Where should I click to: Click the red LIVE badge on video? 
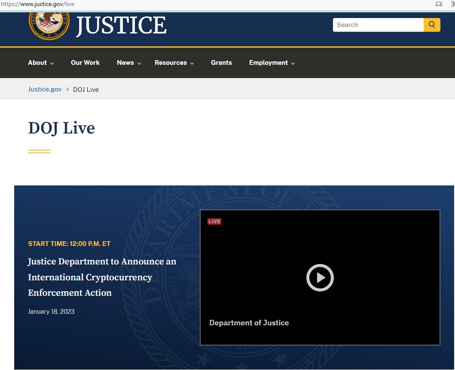tap(214, 221)
